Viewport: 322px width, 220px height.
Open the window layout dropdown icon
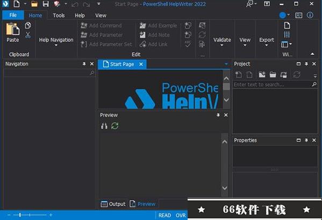tap(287, 44)
